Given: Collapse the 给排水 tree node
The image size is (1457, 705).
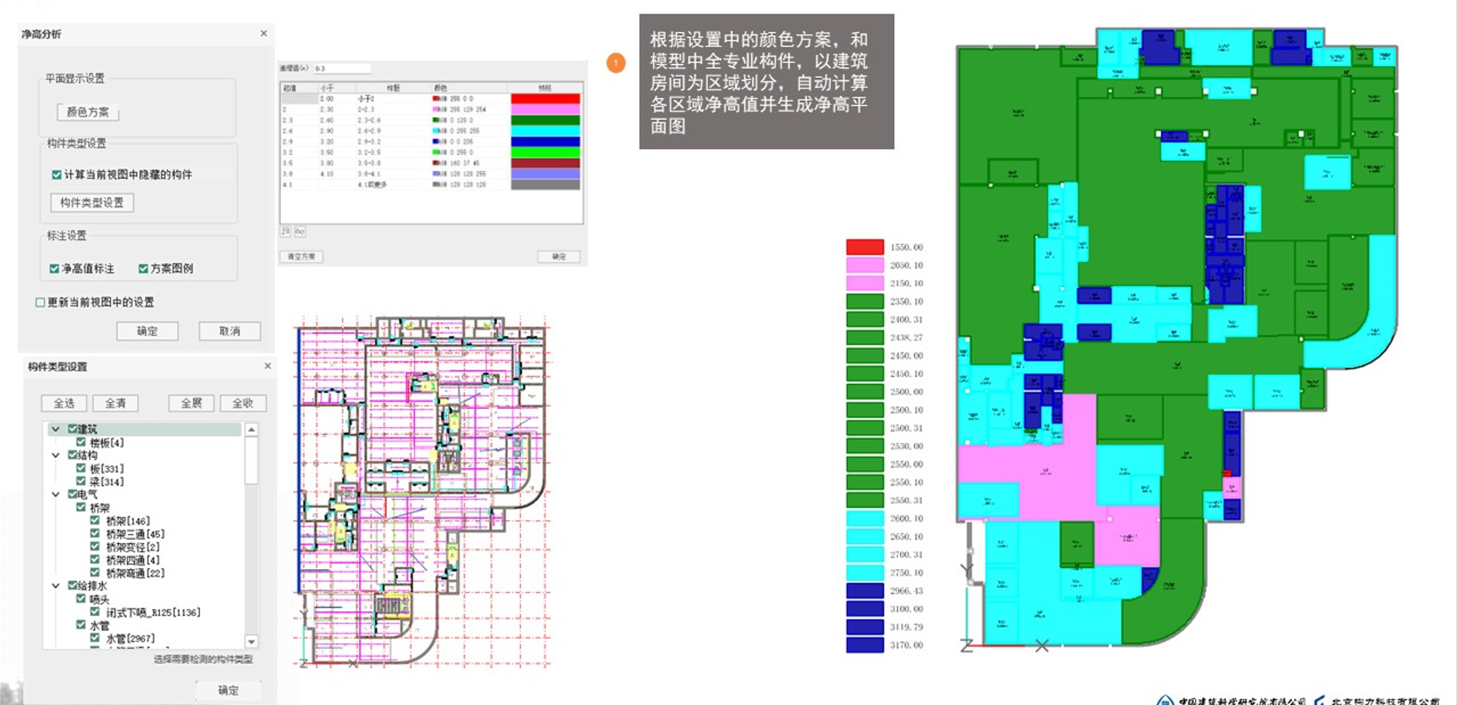Looking at the screenshot, I should (56, 585).
